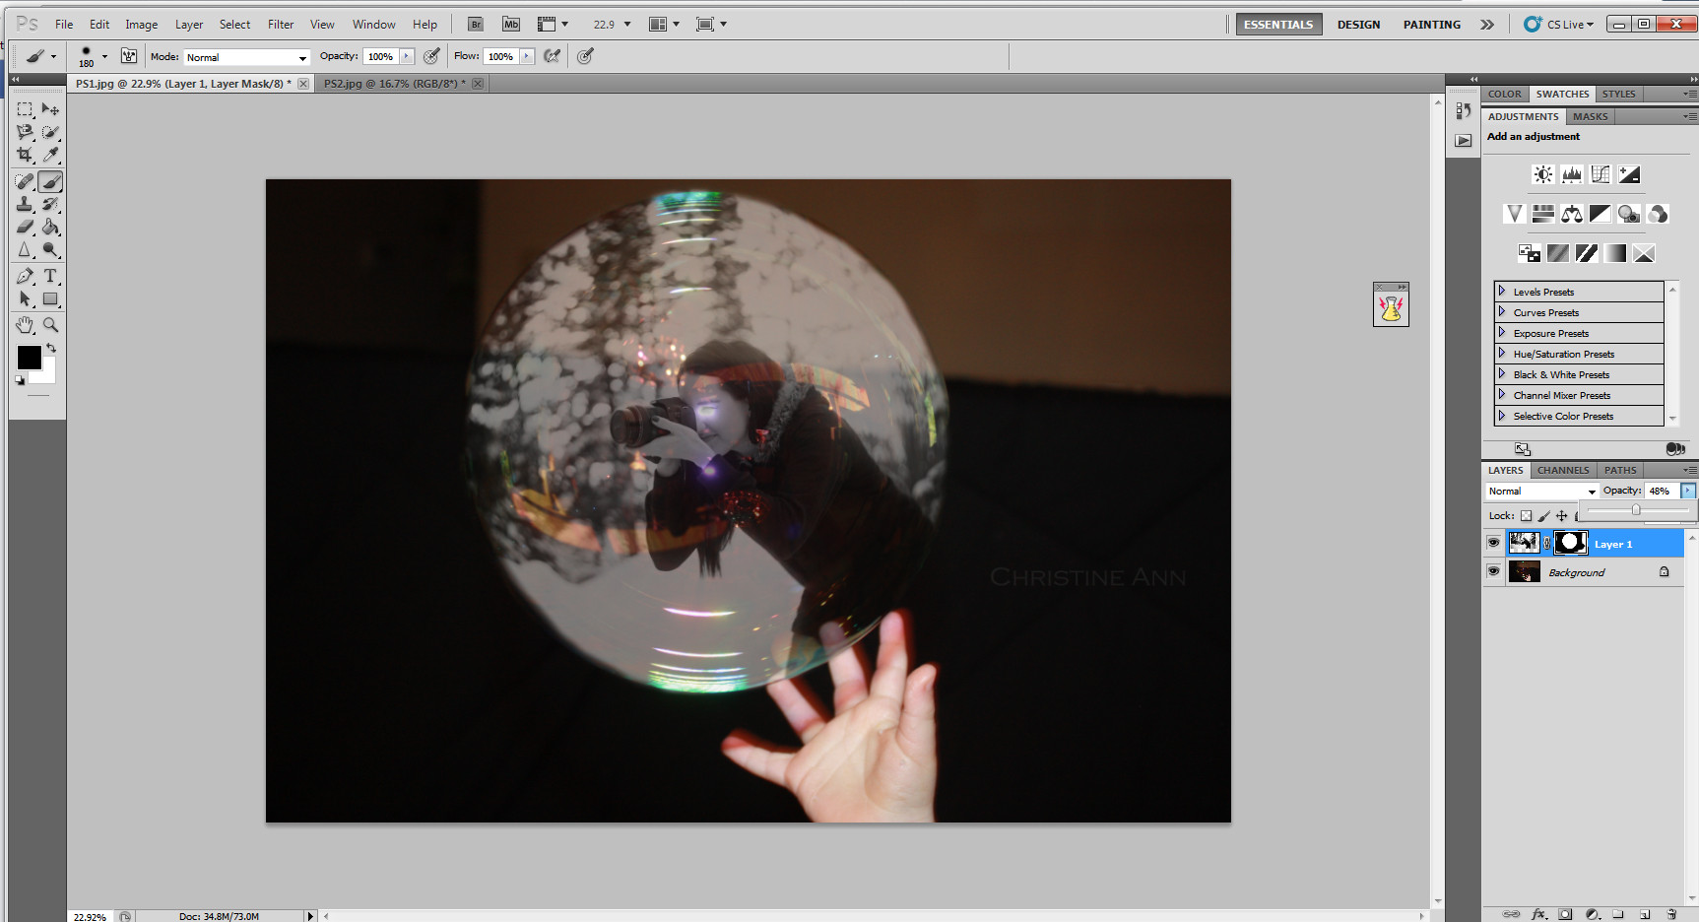Add a Vibrance adjustment layer
This screenshot has width=1699, height=922.
click(x=1515, y=214)
